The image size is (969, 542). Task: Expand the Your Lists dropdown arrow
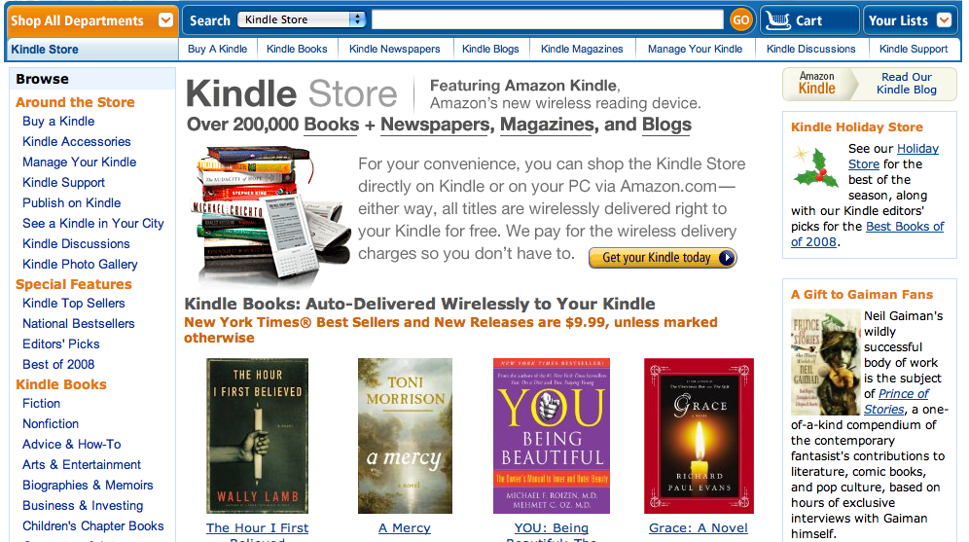pos(944,20)
